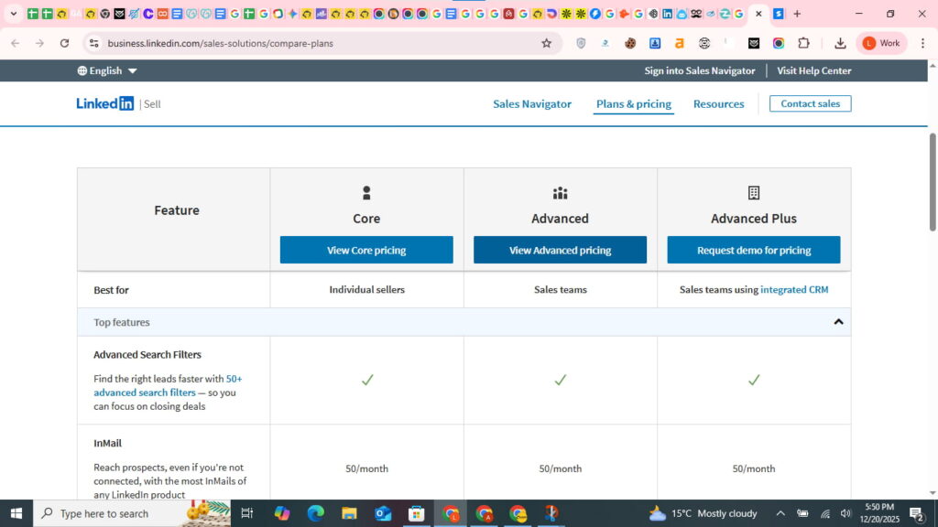Open the browser Downloads icon
Viewport: 938px width, 527px height.
coord(840,43)
